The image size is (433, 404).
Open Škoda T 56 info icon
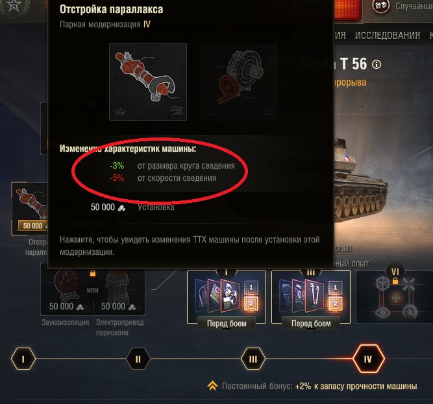[377, 64]
